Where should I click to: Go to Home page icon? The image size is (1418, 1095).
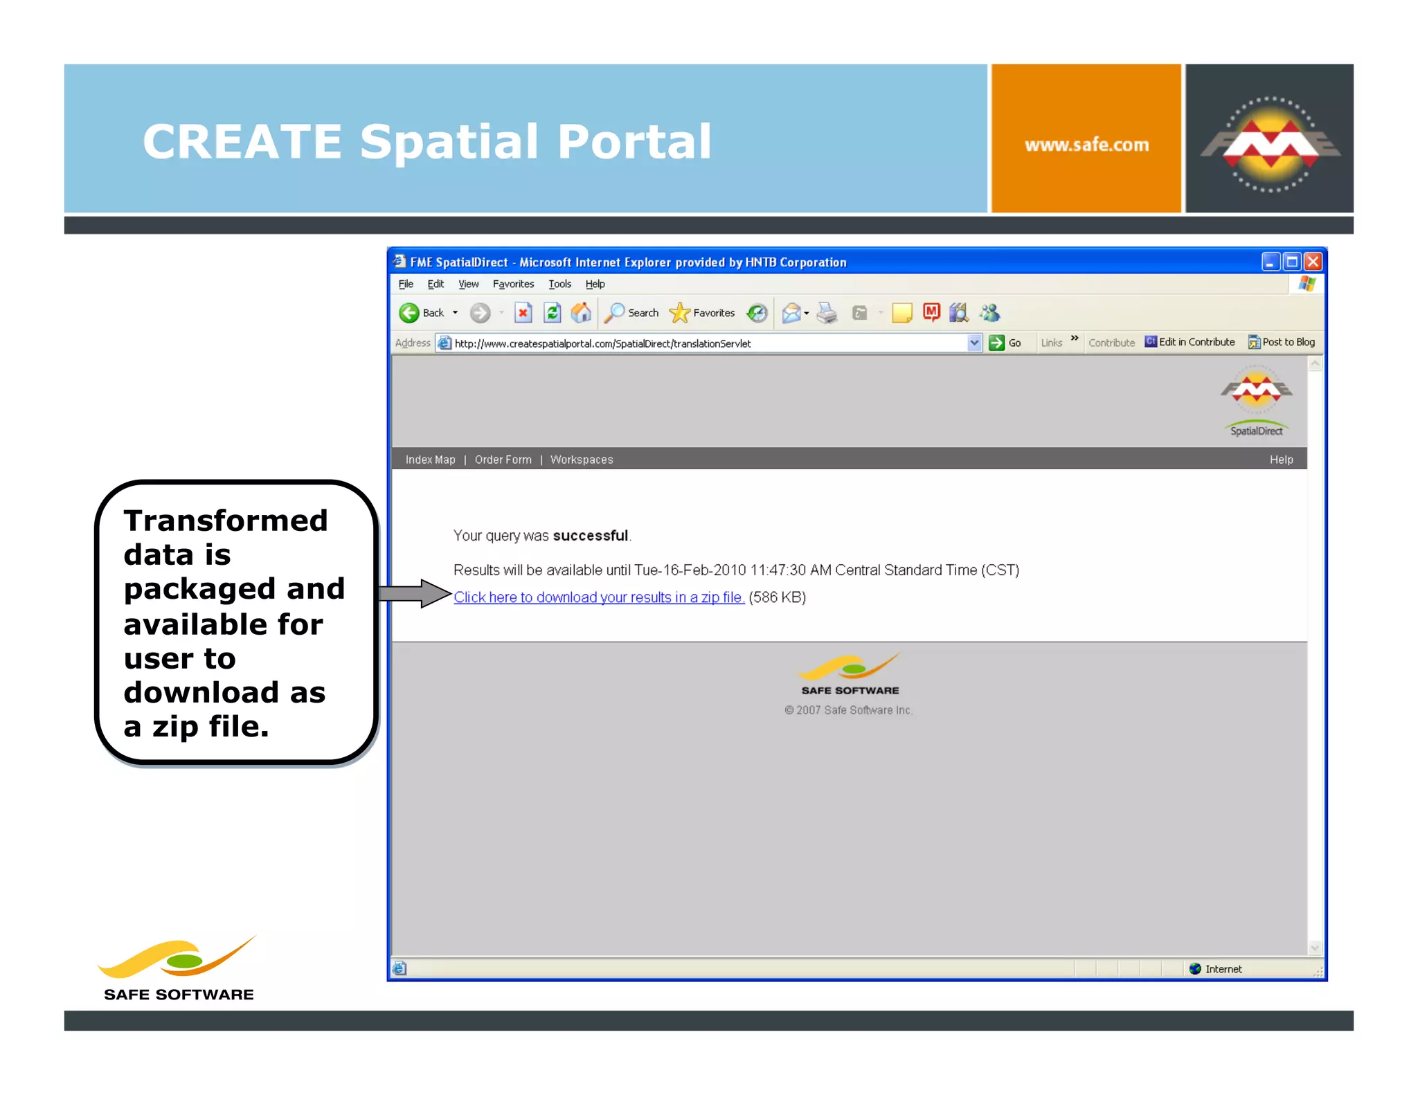pyautogui.click(x=581, y=313)
